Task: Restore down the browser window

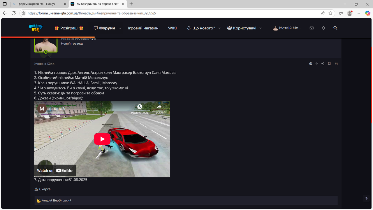Action: [x=356, y=4]
